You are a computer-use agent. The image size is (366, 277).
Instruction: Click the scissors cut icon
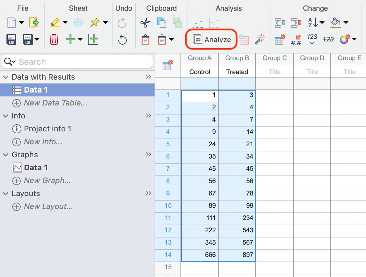[x=145, y=23]
